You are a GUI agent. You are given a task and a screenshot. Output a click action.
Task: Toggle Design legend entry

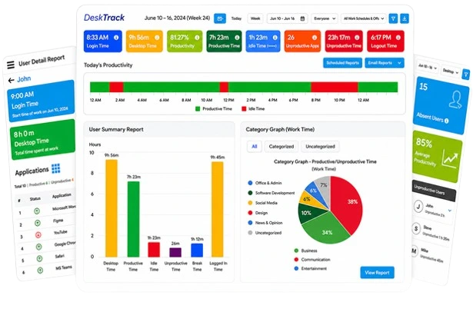click(x=258, y=213)
